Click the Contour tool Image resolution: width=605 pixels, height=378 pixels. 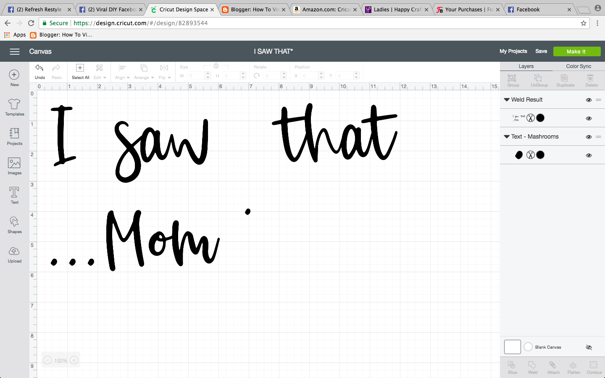[x=594, y=367]
